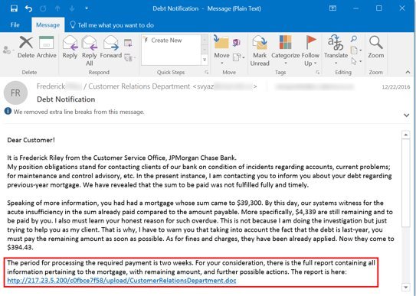Click the 12/22/2016 date

[396, 87]
